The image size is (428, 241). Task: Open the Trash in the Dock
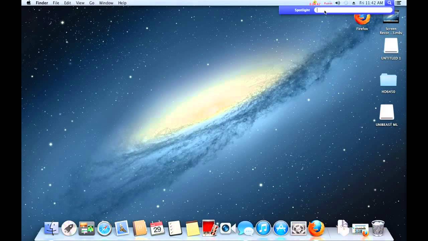pos(378,228)
